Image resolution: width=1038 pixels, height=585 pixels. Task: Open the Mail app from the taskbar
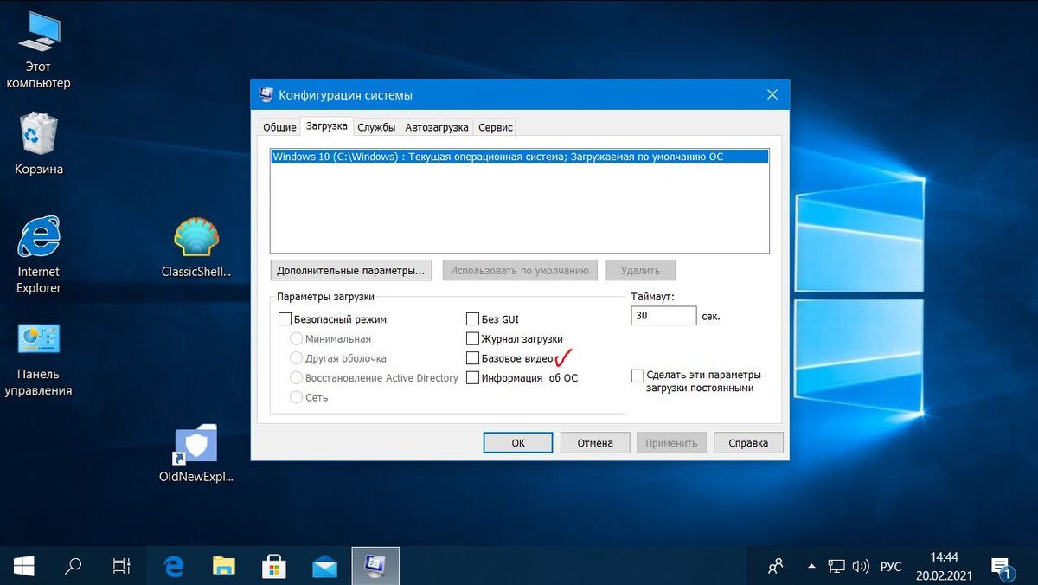coord(324,566)
